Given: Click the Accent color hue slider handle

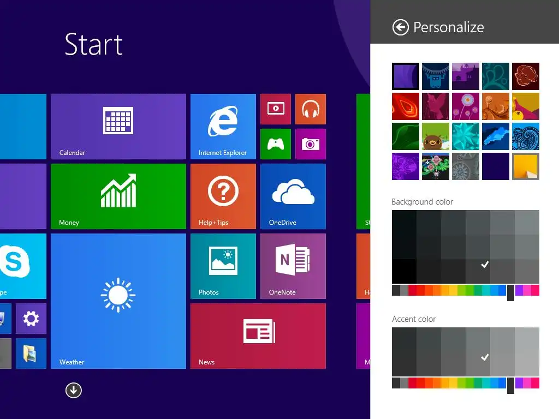Looking at the screenshot, I should pyautogui.click(x=510, y=385).
